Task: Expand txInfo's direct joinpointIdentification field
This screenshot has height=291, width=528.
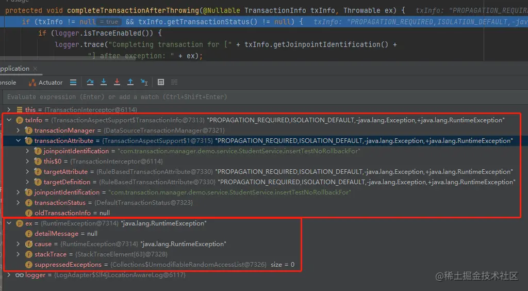Action: pyautogui.click(x=19, y=192)
